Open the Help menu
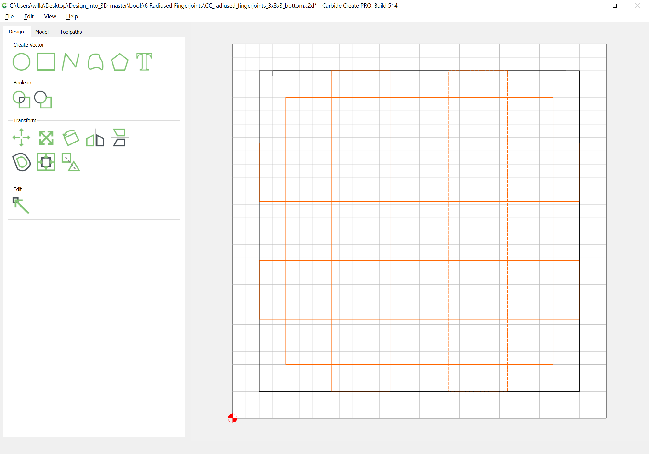 tap(72, 16)
